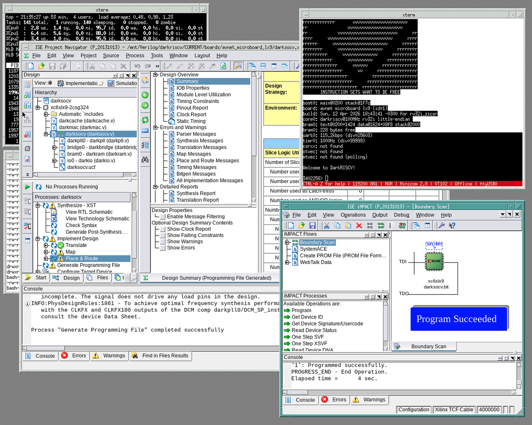Click Get Device ID operation
The image size is (532, 425).
click(x=307, y=317)
